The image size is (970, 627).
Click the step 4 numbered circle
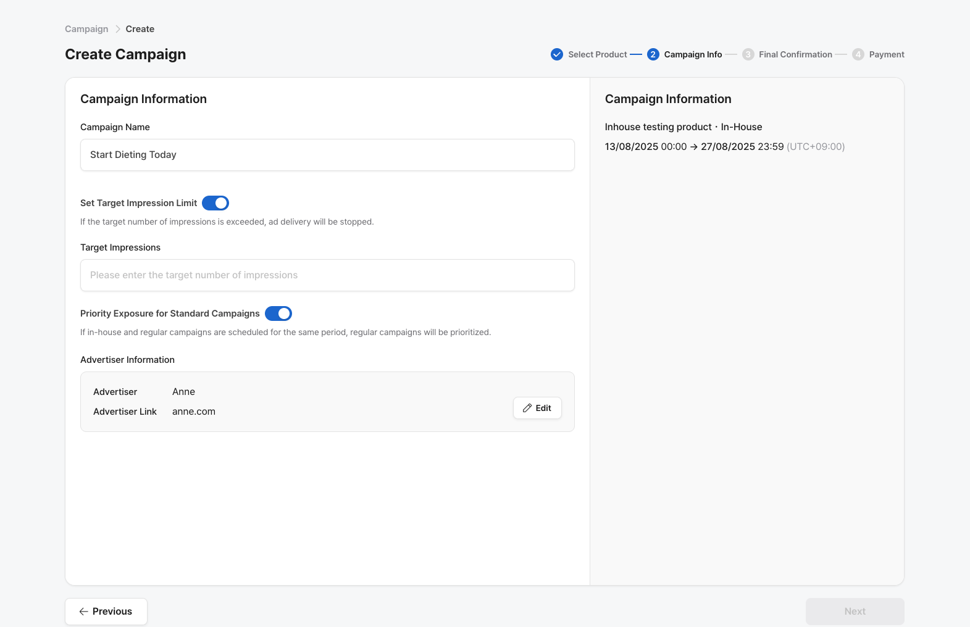(858, 54)
